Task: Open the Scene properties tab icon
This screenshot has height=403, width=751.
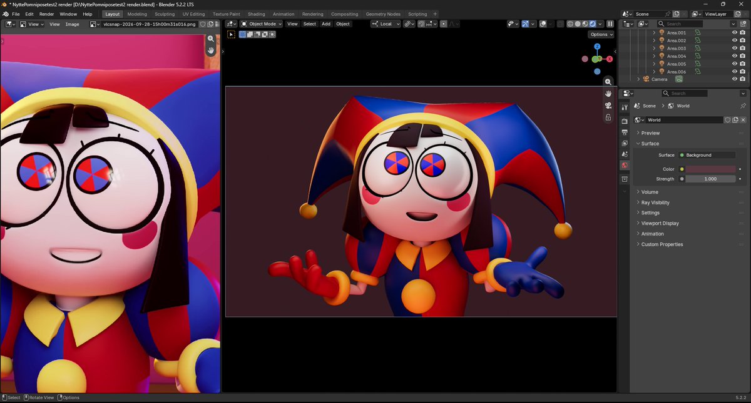Action: pyautogui.click(x=624, y=154)
